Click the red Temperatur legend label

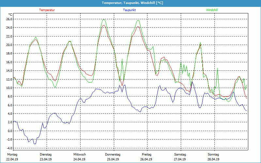tap(47, 10)
